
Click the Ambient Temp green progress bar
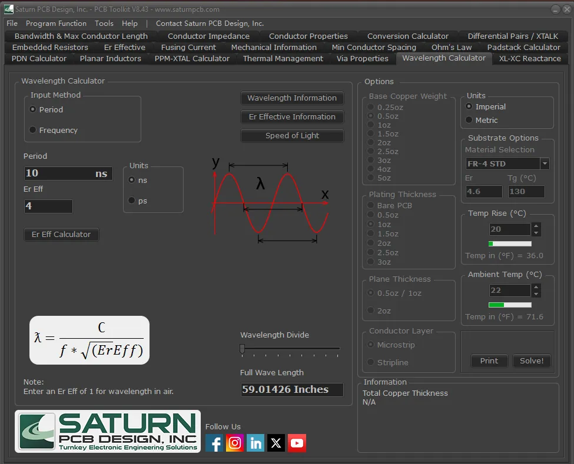click(x=510, y=305)
